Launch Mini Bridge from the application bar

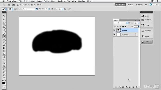tap(13, 5)
